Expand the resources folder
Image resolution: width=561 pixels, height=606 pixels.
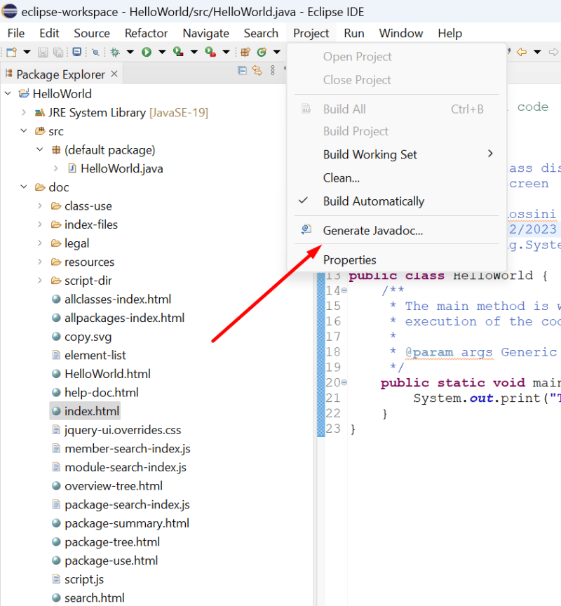click(40, 262)
